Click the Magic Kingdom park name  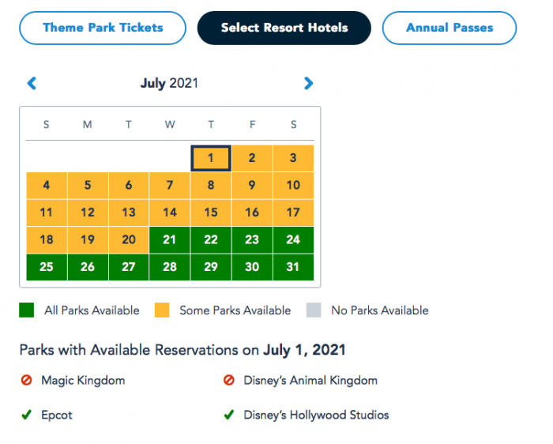(83, 380)
